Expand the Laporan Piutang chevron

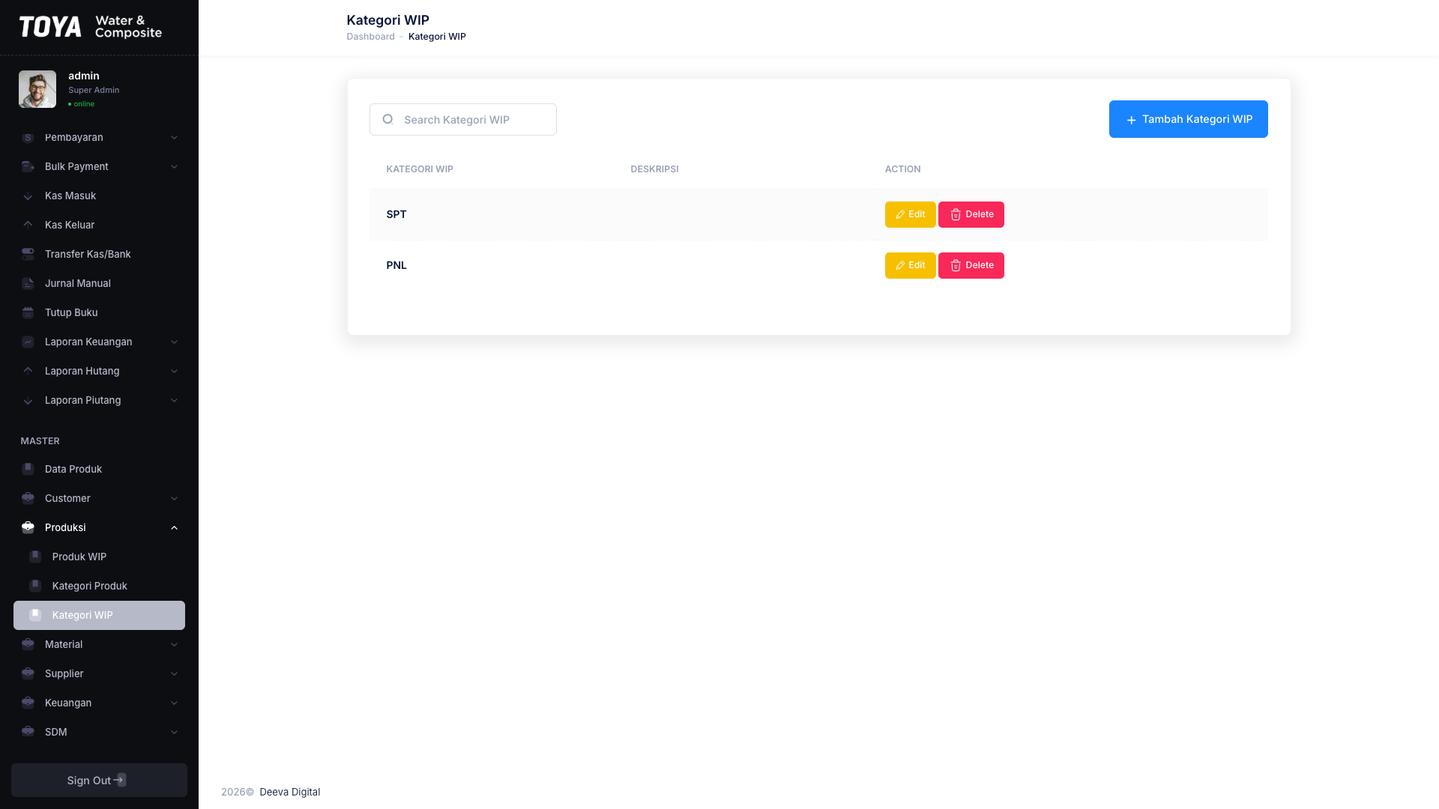tap(174, 401)
